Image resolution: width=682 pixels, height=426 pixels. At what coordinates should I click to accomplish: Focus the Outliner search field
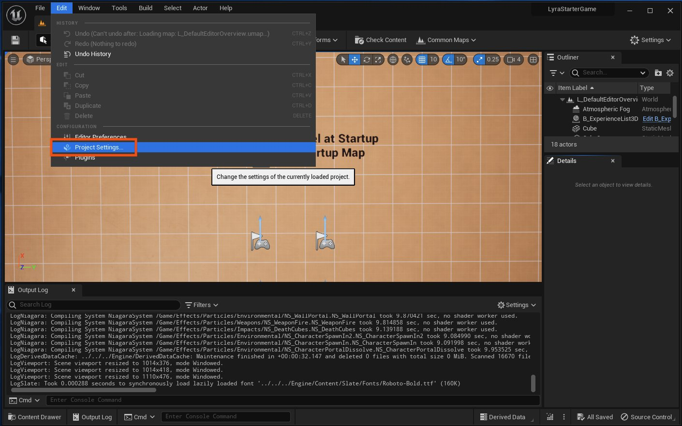609,73
